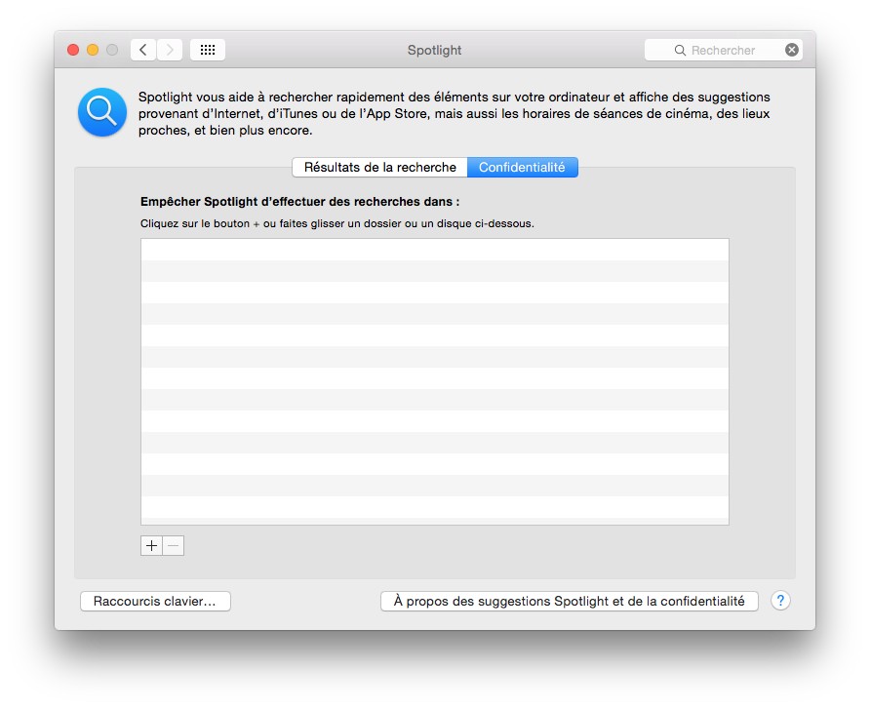Click the Spotlight description paragraph

(x=455, y=113)
